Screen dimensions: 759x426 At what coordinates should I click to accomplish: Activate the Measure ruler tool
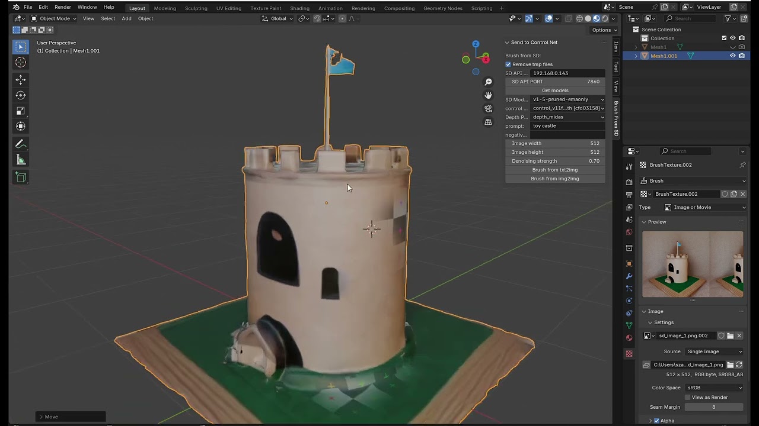point(21,160)
